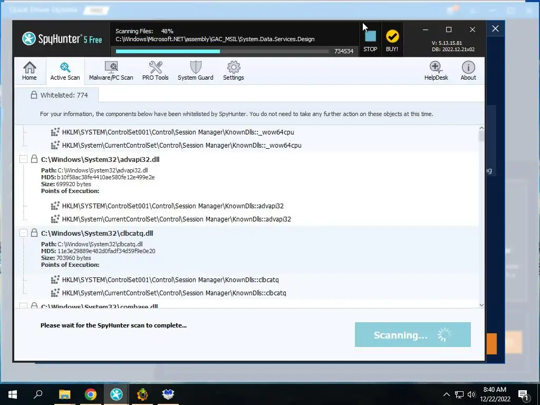Go to the Home section

point(30,71)
